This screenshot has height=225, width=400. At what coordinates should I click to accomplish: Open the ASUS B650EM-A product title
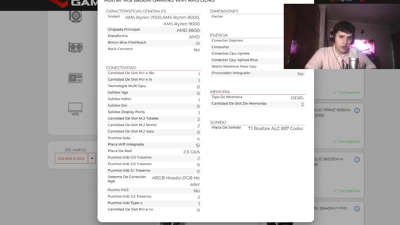click(x=328, y=162)
